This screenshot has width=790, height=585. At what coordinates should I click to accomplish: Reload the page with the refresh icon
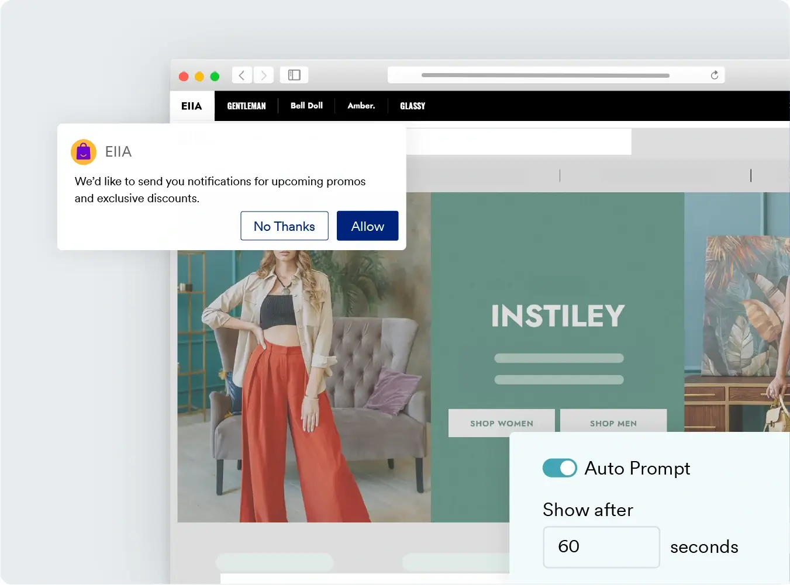click(714, 75)
